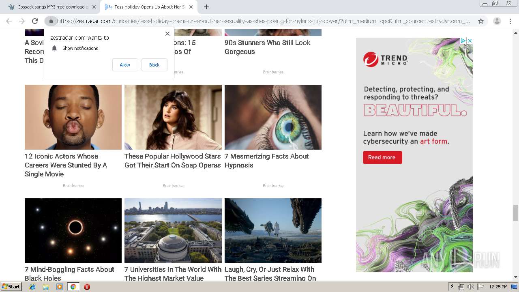
Task: Open the dragons series thumbnail
Action: (273, 230)
